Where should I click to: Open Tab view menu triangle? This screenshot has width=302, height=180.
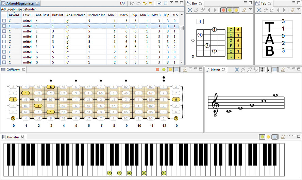tap(299, 9)
